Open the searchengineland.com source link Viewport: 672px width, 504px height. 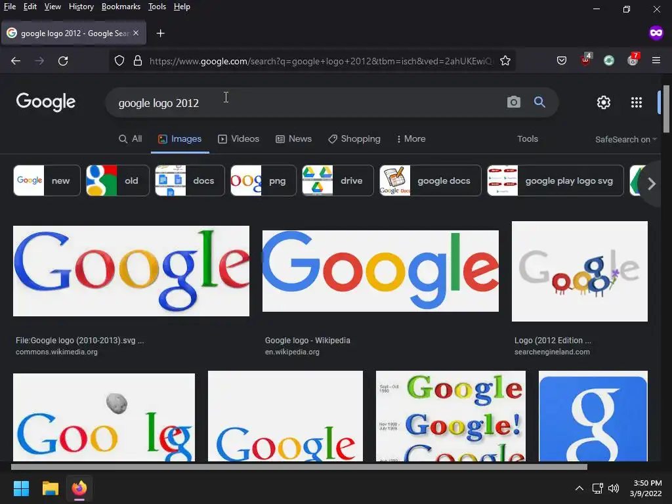click(552, 352)
